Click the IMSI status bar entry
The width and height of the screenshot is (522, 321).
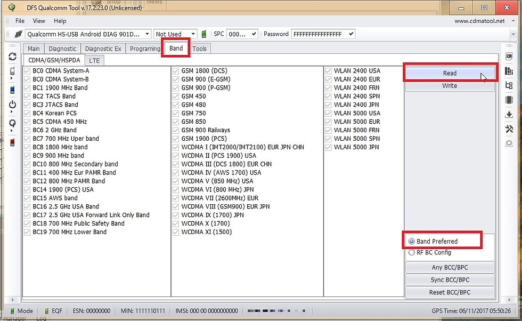(x=207, y=311)
